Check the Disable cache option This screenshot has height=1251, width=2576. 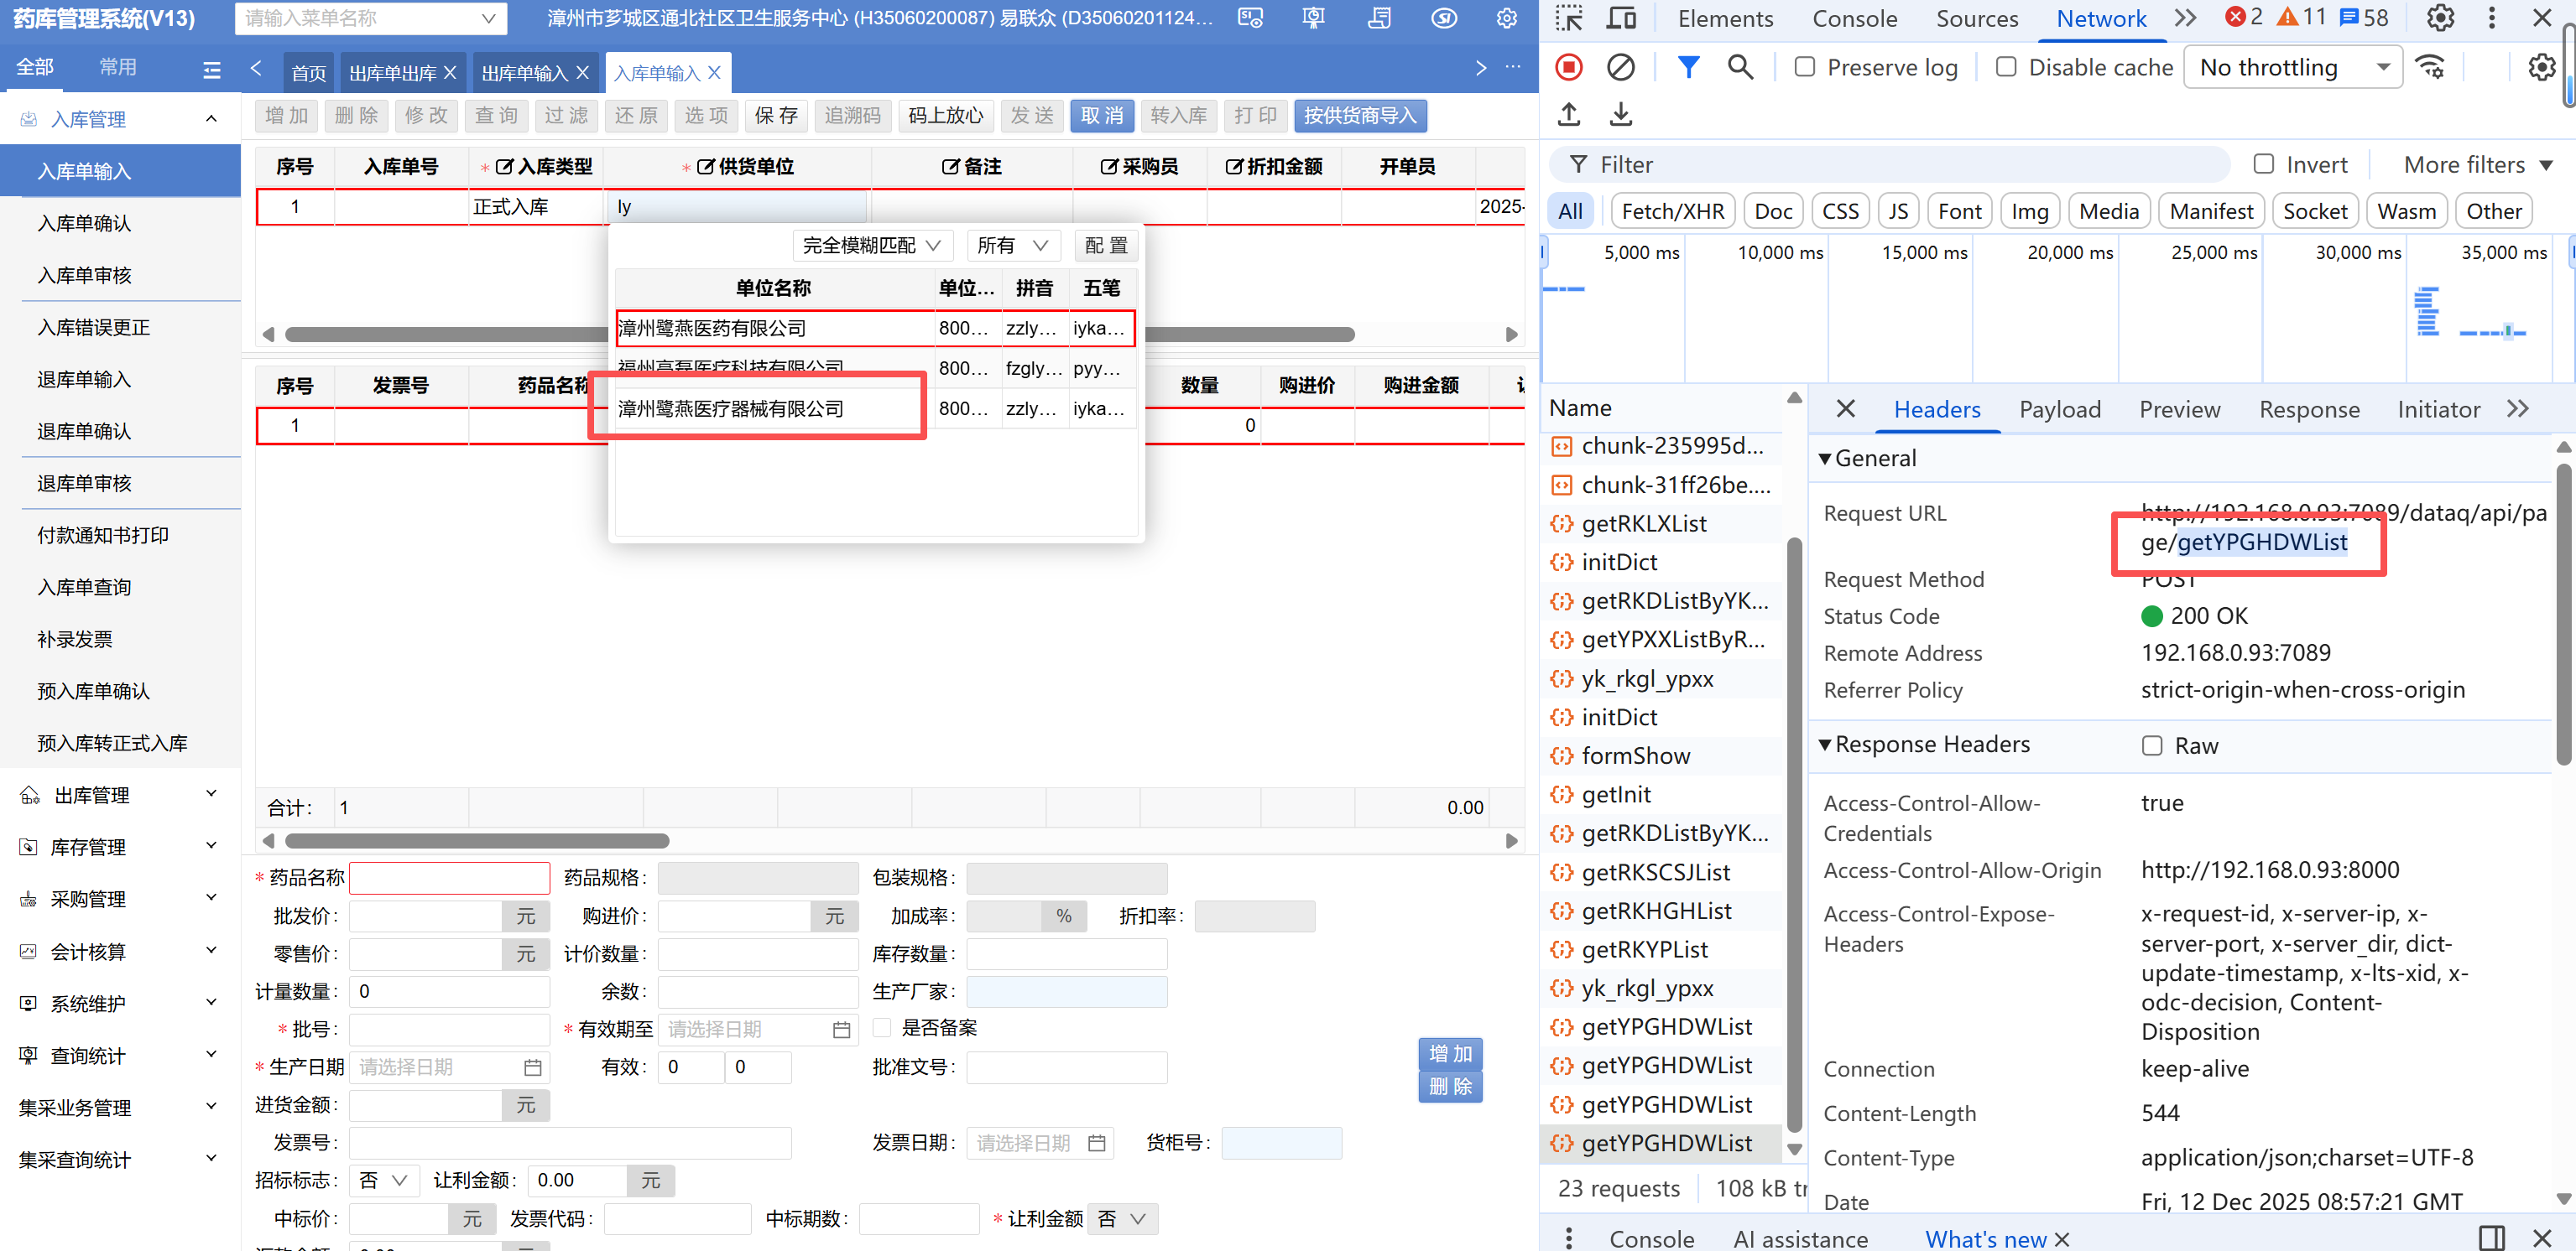click(2005, 67)
